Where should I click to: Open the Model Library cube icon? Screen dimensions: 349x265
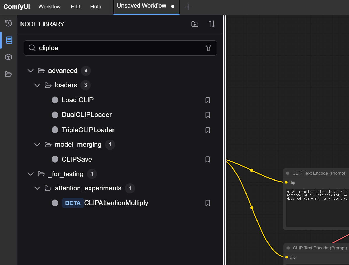pyautogui.click(x=8, y=57)
